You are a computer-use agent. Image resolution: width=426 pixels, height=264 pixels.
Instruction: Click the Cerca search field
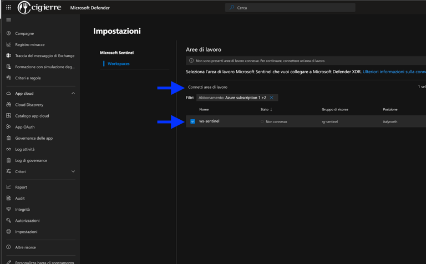[290, 8]
